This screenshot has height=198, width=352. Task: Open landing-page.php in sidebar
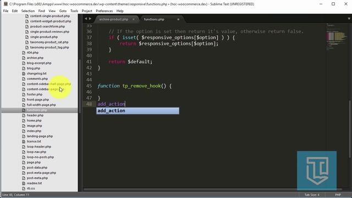pyautogui.click(x=40, y=136)
